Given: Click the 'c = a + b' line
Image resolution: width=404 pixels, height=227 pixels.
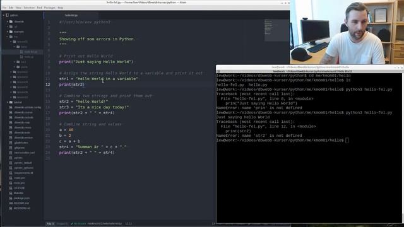Looking at the screenshot, I should coord(69,141).
